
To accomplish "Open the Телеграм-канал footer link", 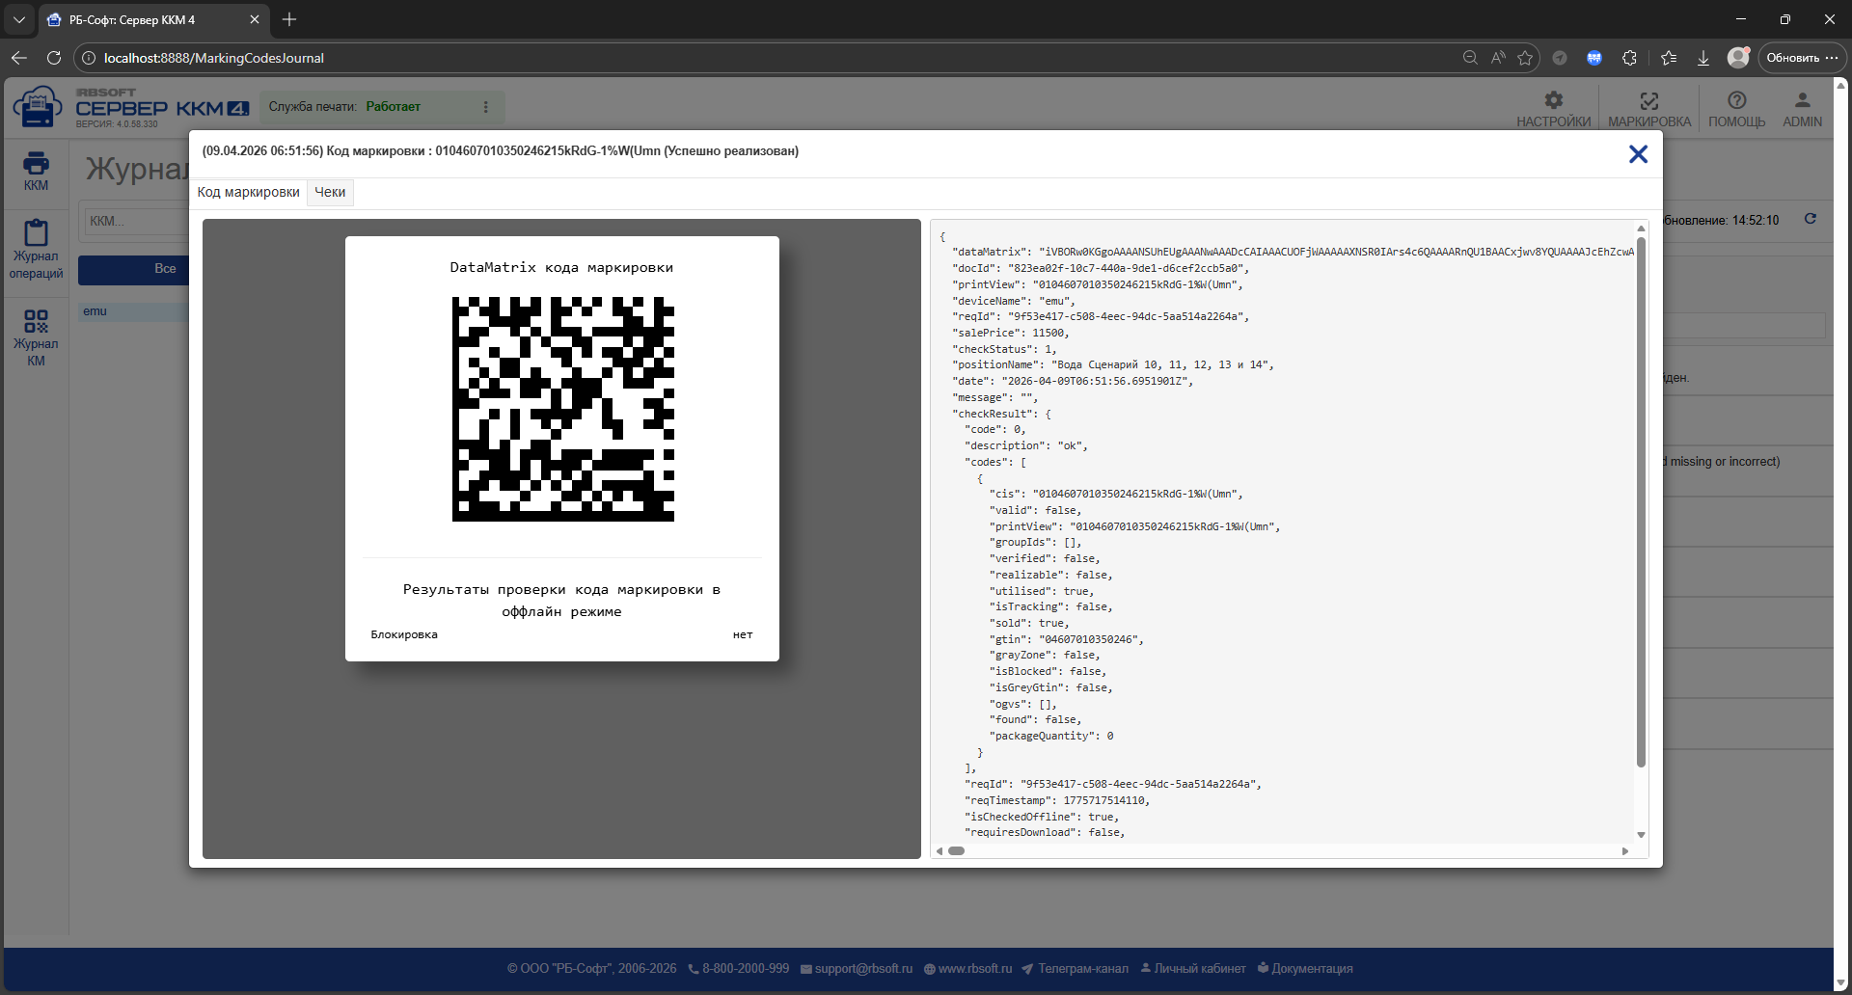I will coord(1076,969).
